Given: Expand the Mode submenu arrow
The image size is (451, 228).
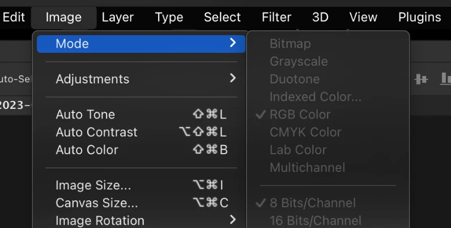Looking at the screenshot, I should coord(233,43).
